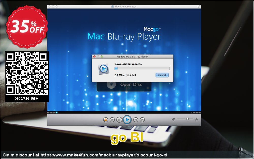Click the main window minimize button
The width and height of the screenshot is (254, 159).
click(53, 7)
